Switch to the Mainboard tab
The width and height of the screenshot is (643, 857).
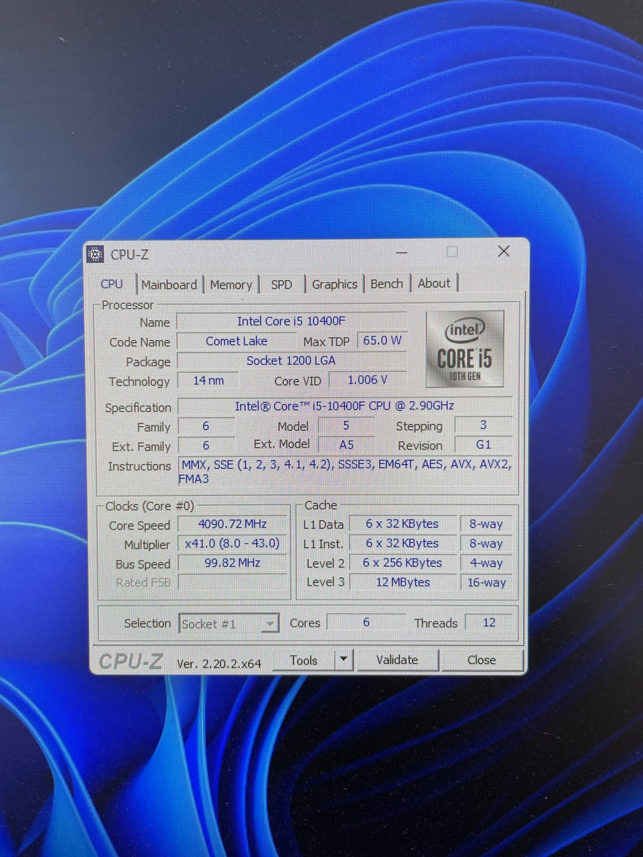pyautogui.click(x=169, y=284)
